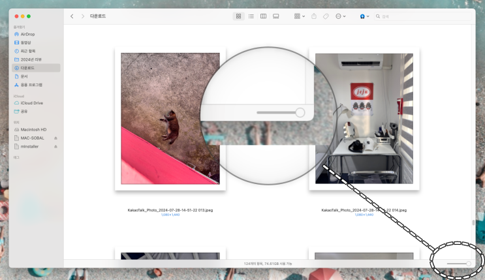This screenshot has height=280, width=485.
Task: Open AirDrop in the sidebar
Action: 36,34
